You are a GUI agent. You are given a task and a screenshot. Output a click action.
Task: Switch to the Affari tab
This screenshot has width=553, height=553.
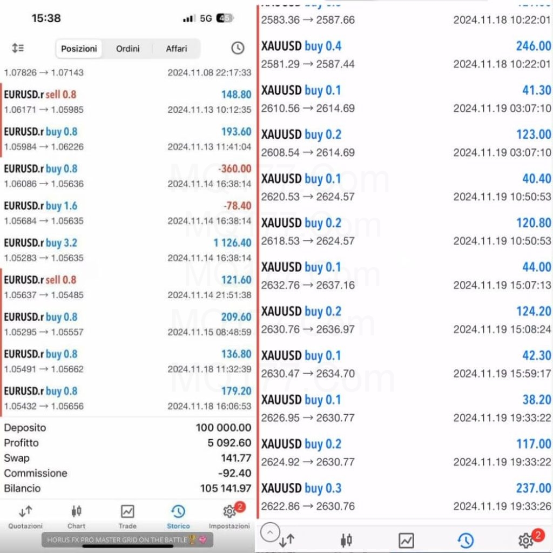coord(177,49)
